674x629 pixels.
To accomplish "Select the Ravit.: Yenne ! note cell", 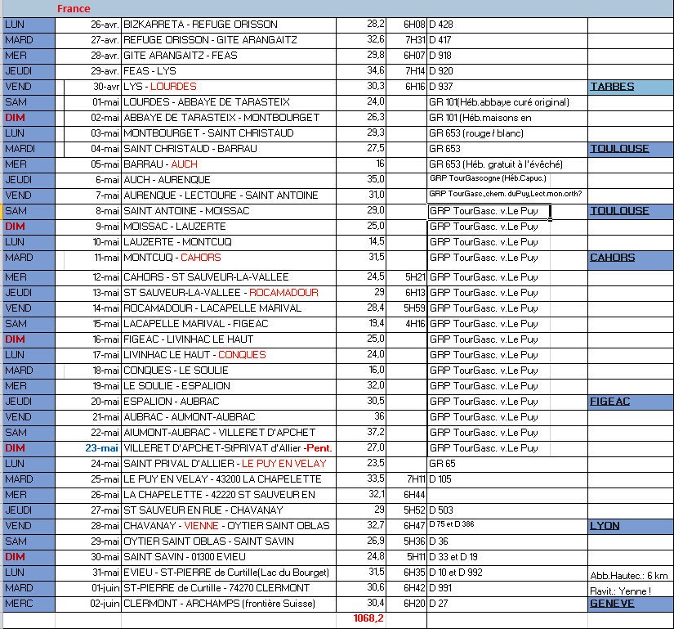I will 620,591.
